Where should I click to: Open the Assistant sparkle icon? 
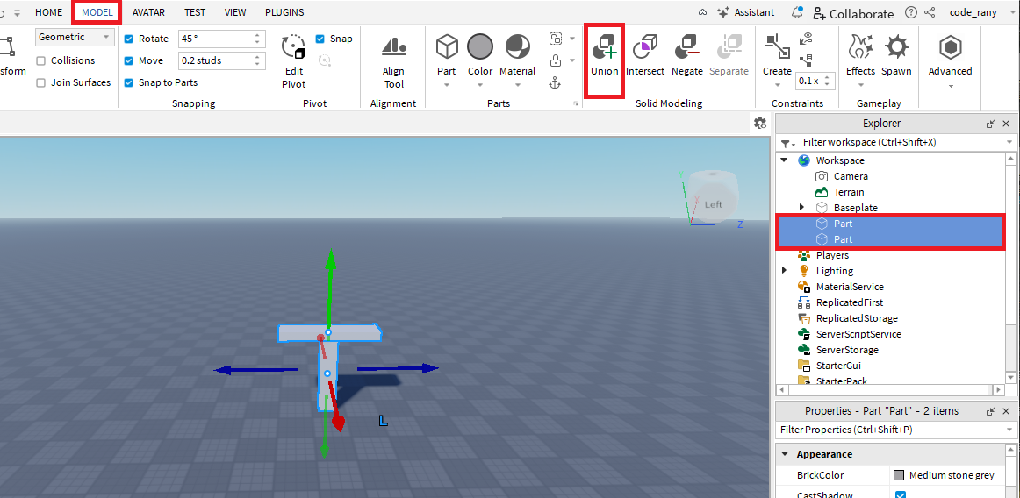(x=722, y=12)
